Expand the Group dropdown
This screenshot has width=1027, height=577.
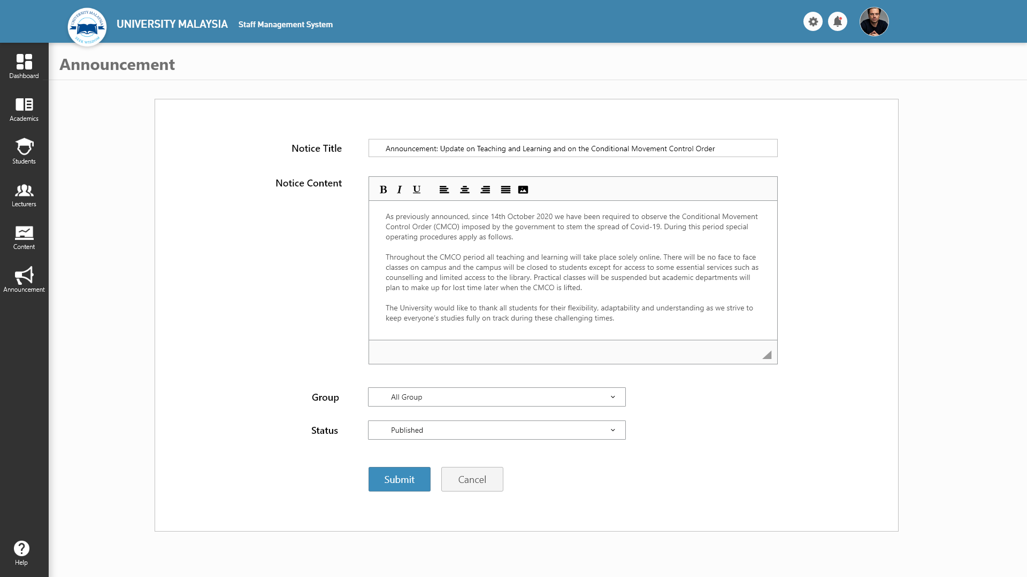point(497,397)
